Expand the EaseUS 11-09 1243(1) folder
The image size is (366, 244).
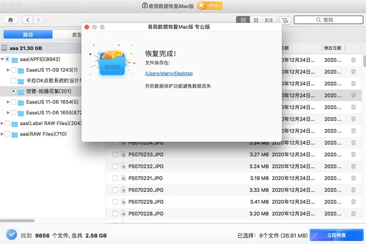click(x=8, y=70)
